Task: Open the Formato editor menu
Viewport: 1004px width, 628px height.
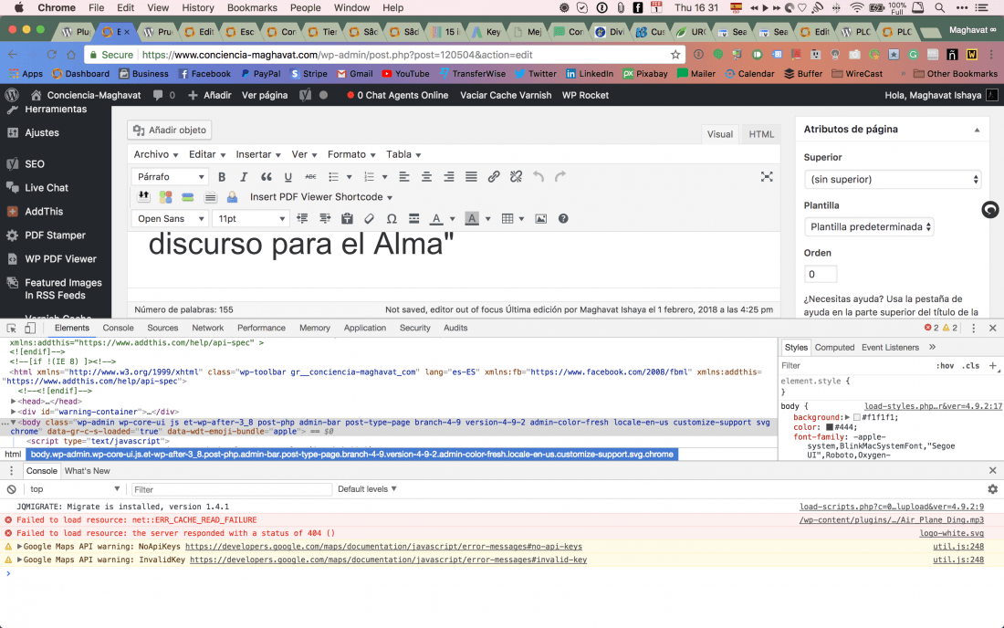Action: coord(350,154)
